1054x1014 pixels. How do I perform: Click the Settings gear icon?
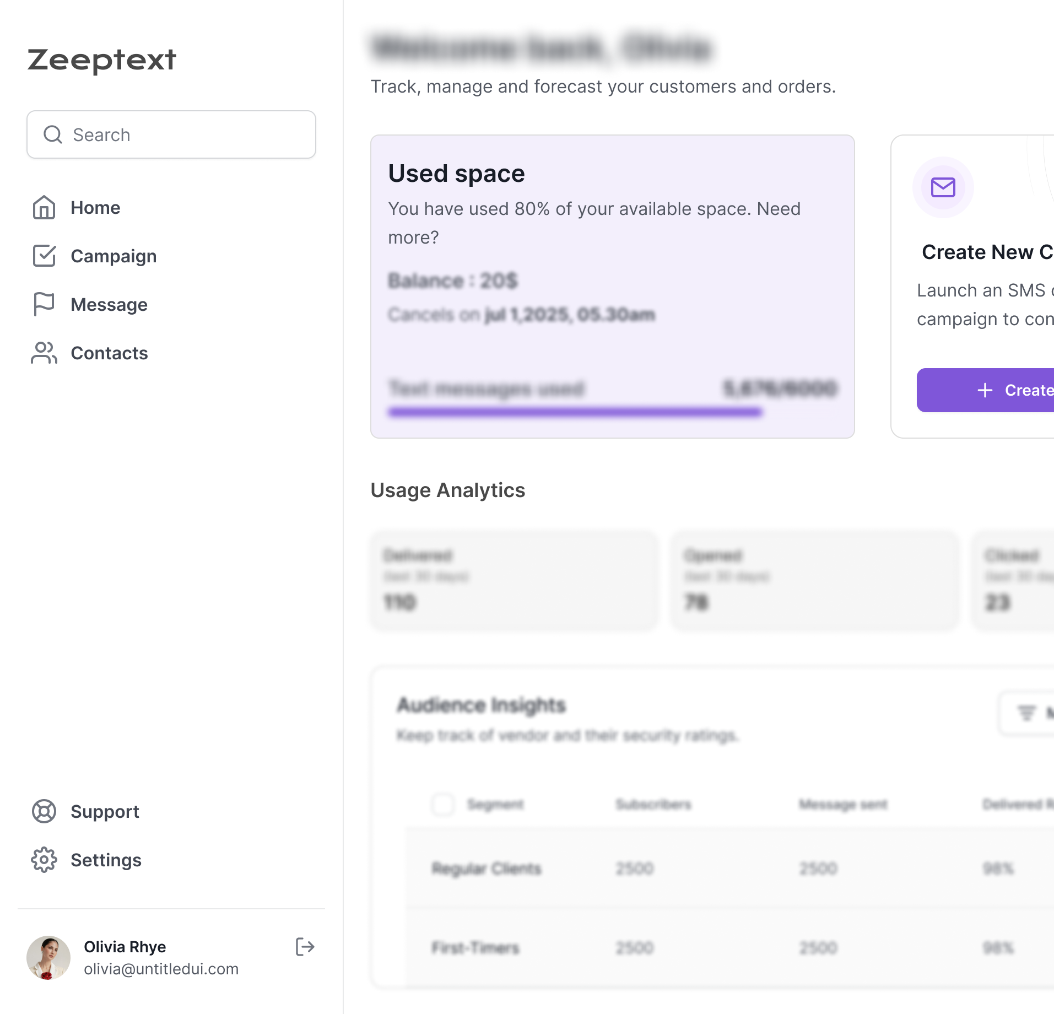coord(44,860)
